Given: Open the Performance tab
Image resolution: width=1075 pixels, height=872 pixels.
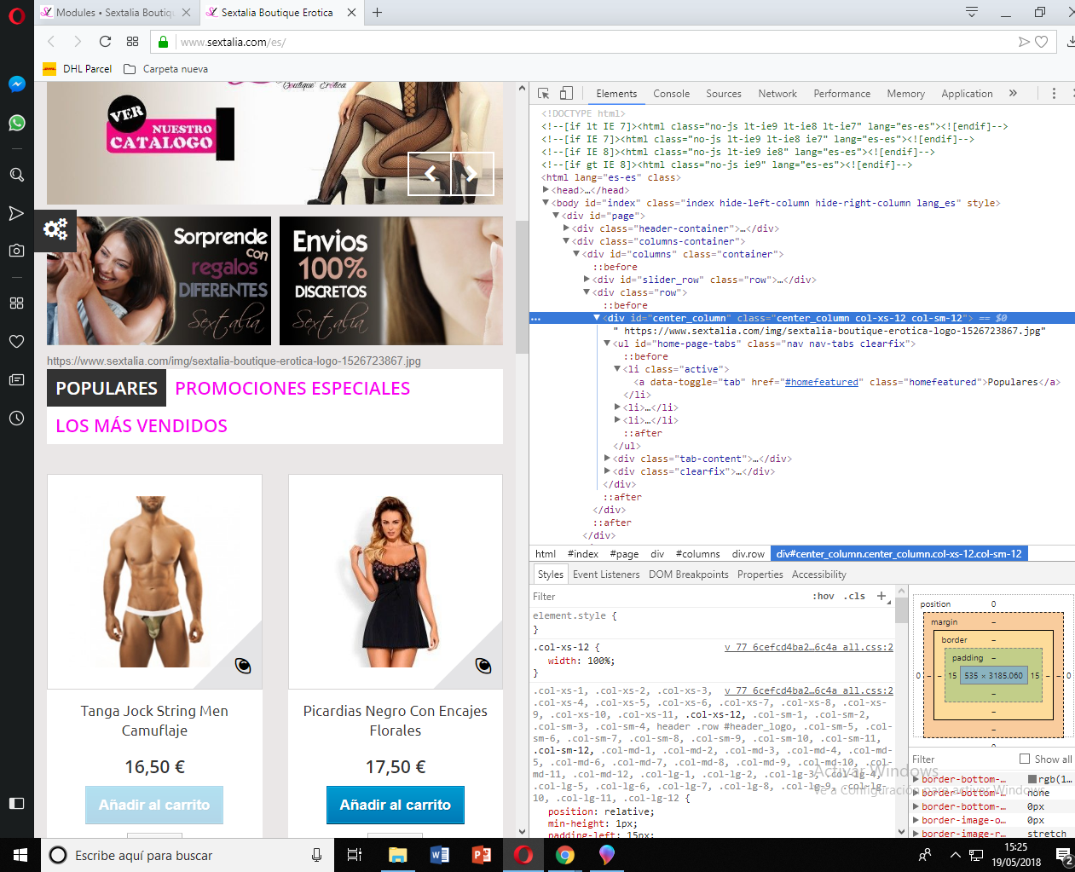Looking at the screenshot, I should 842,94.
